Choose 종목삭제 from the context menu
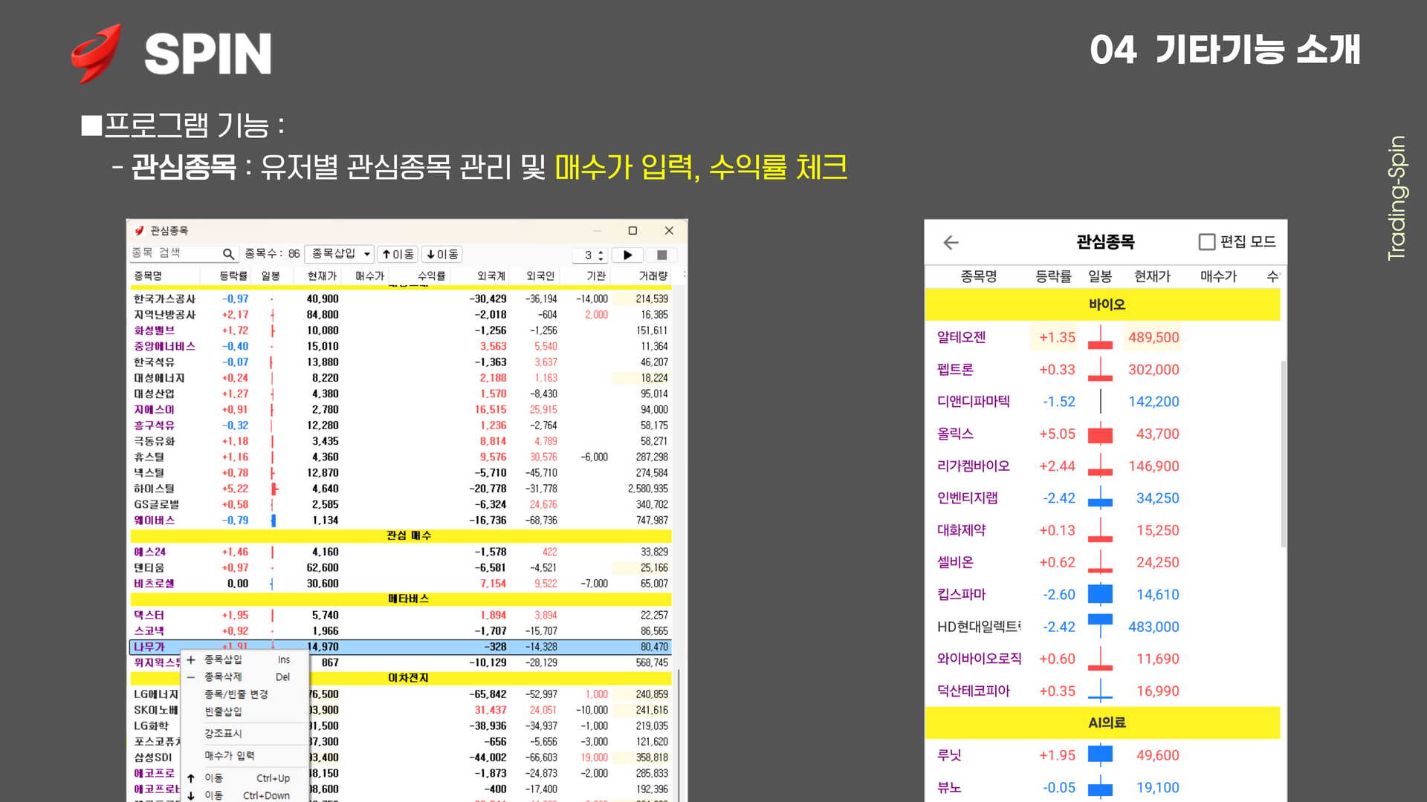 pos(223,677)
